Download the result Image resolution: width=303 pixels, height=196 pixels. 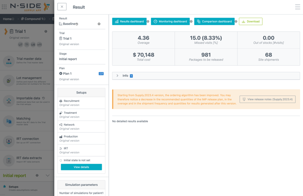250,21
